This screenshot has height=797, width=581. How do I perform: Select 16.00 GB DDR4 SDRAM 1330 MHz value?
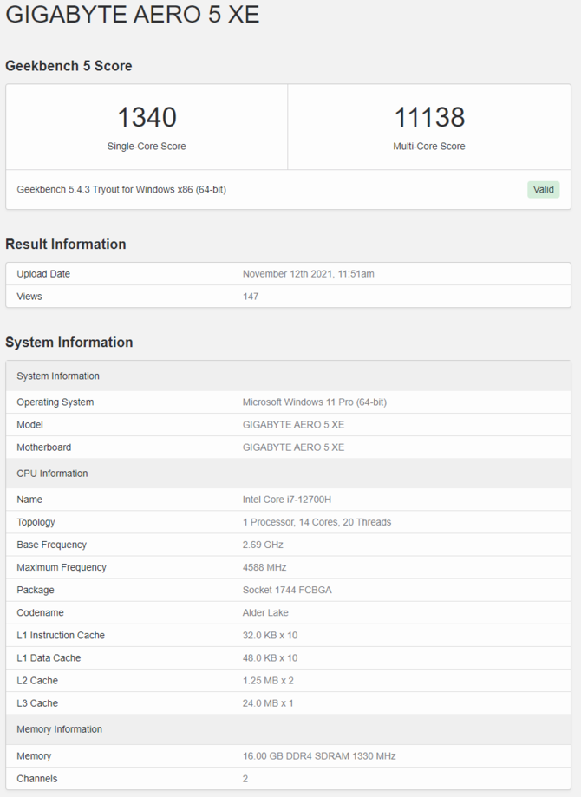[319, 756]
